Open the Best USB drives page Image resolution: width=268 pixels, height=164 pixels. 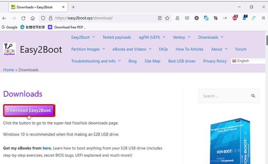coord(182,61)
